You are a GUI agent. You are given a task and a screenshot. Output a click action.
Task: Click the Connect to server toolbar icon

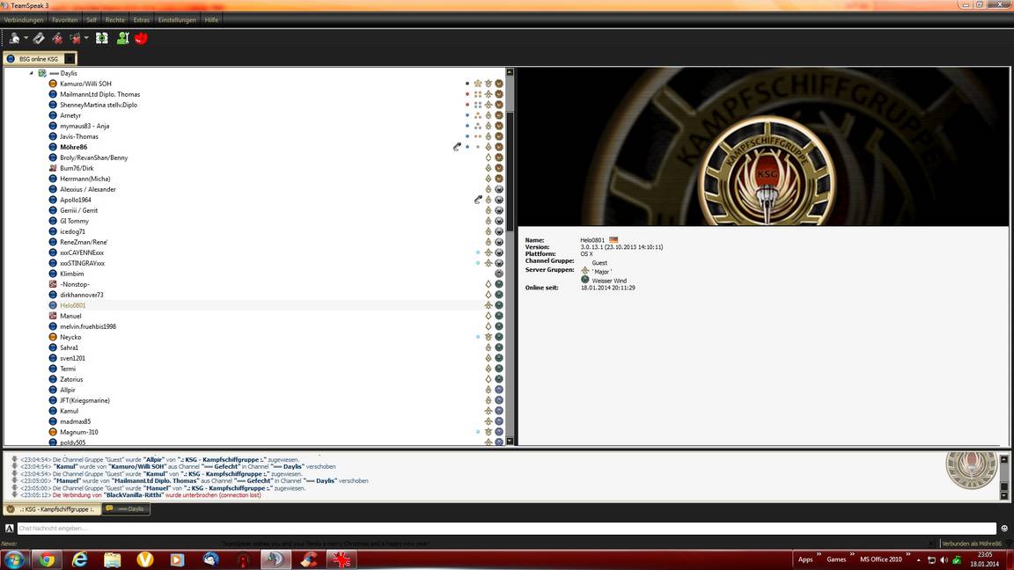[13, 39]
